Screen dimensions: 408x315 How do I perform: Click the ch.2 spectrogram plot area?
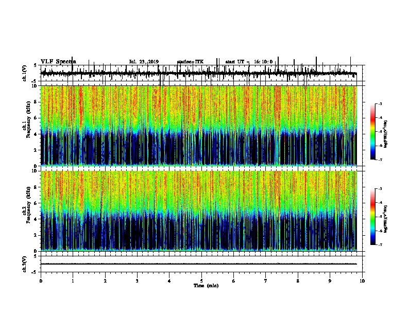click(x=199, y=211)
